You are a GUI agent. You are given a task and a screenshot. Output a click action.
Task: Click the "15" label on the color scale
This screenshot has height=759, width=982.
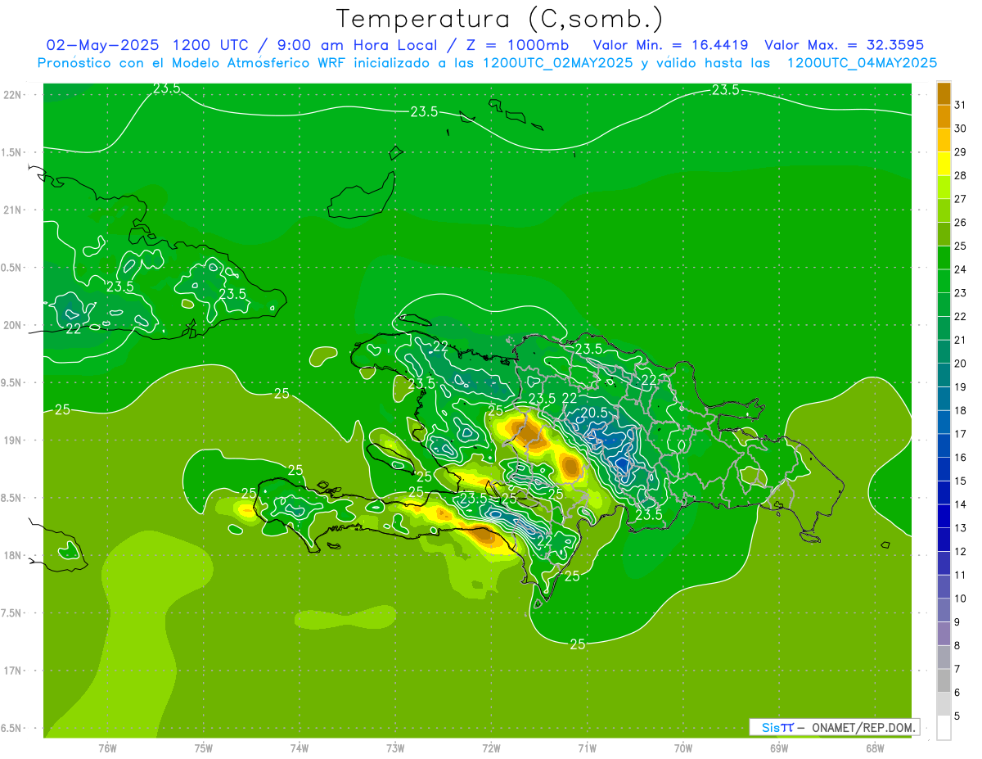coord(961,481)
